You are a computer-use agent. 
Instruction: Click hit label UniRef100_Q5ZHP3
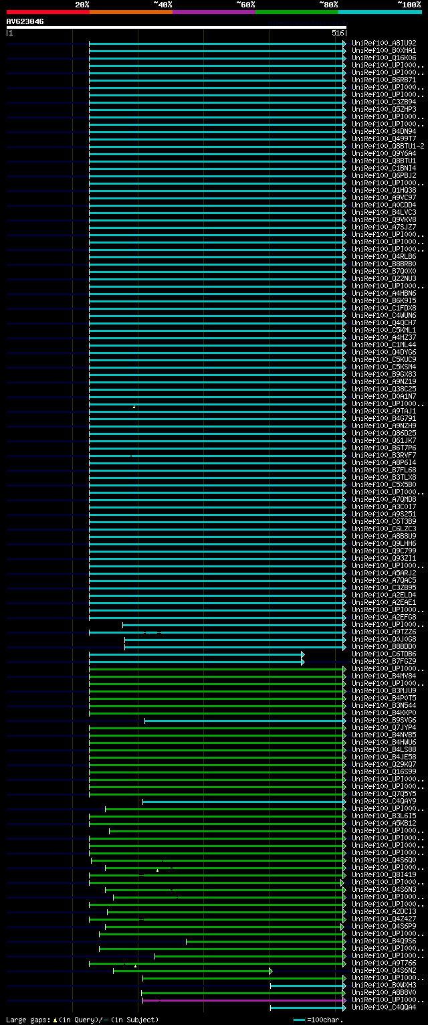[384, 109]
